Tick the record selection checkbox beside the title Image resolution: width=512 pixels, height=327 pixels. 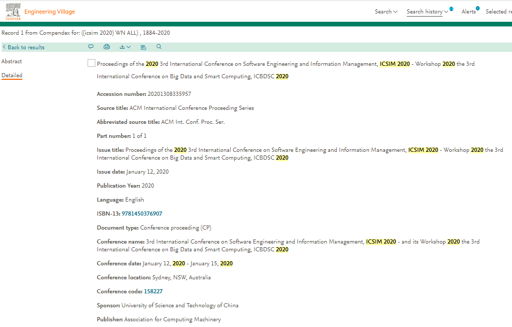pyautogui.click(x=91, y=63)
